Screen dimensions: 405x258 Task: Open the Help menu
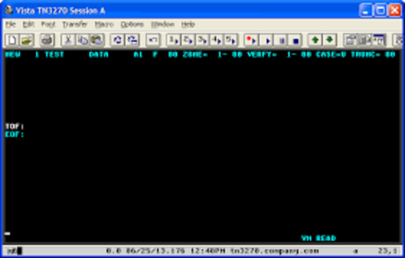point(188,25)
